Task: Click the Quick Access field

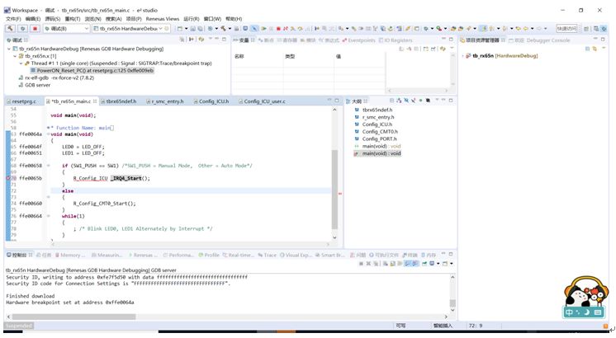Action: click(x=566, y=29)
